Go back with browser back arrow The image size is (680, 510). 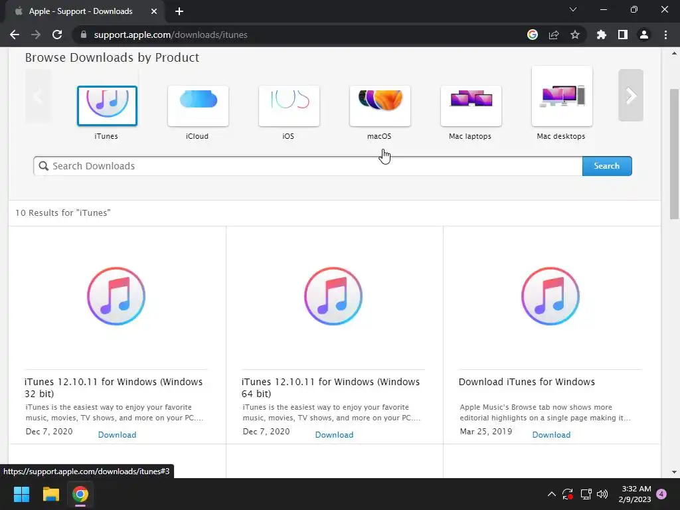(x=15, y=35)
